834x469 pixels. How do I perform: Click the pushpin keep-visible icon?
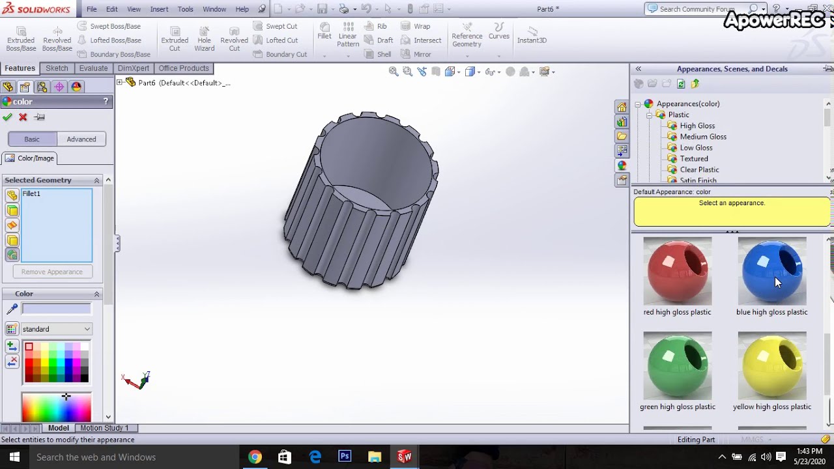click(x=40, y=117)
